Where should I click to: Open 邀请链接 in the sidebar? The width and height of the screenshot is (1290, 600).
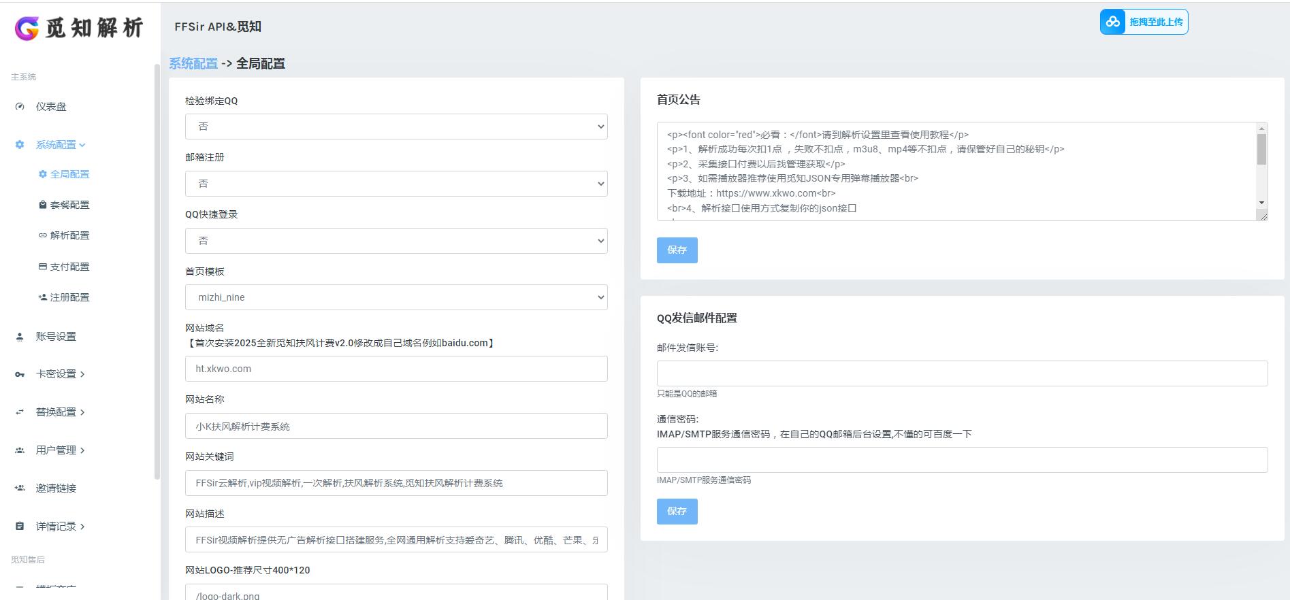[56, 488]
